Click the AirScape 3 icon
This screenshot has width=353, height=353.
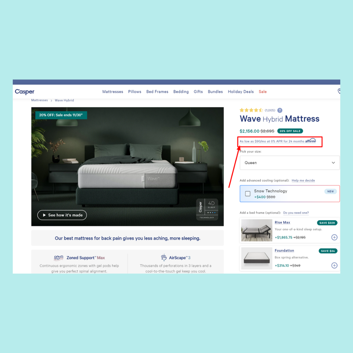164,257
